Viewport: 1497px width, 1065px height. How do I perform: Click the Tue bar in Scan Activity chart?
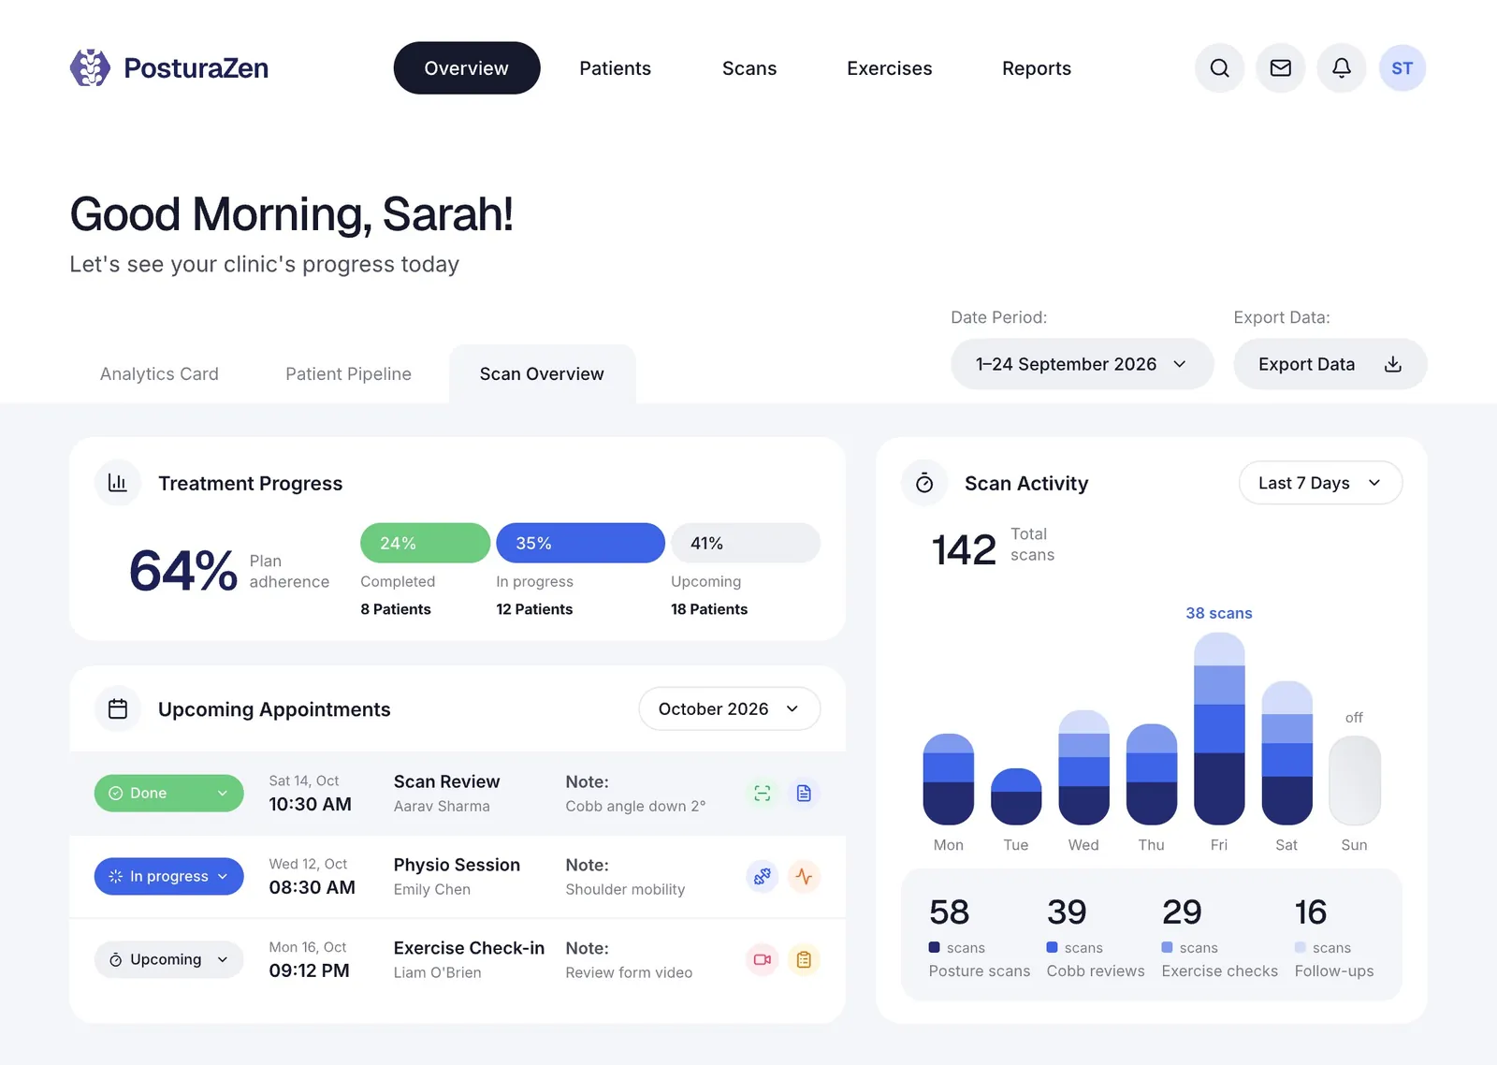(x=1015, y=796)
